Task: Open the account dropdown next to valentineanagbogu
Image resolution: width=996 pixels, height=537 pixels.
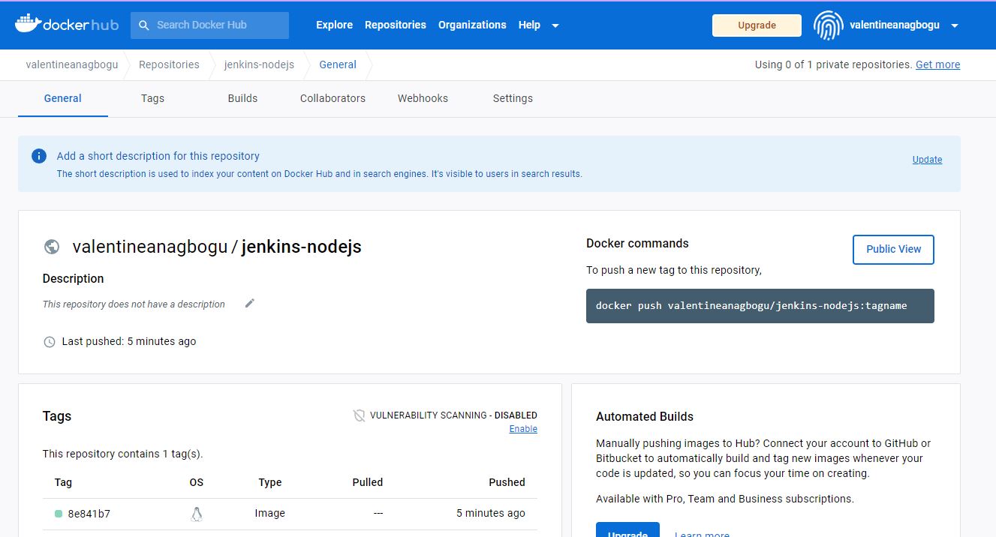Action: tap(955, 25)
